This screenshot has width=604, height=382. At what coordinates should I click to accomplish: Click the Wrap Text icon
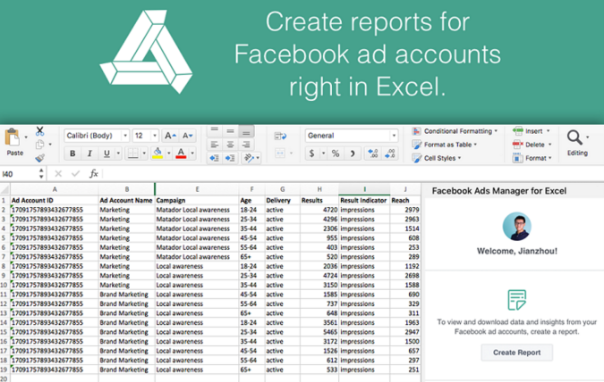click(x=280, y=136)
